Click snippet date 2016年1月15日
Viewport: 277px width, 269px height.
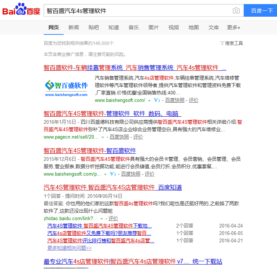tap(60, 122)
